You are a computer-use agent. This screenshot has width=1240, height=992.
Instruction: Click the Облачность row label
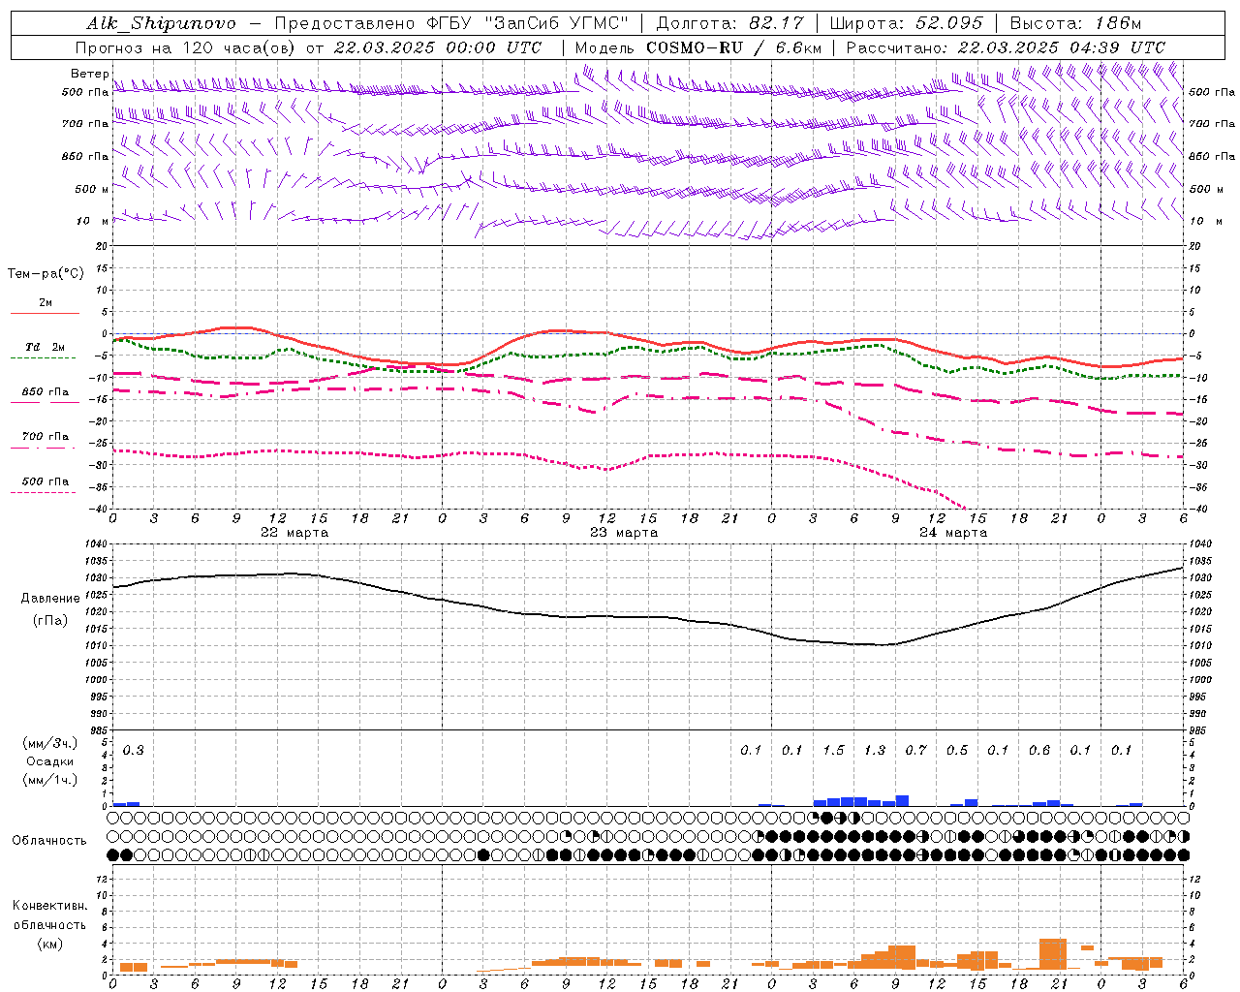pyautogui.click(x=48, y=841)
